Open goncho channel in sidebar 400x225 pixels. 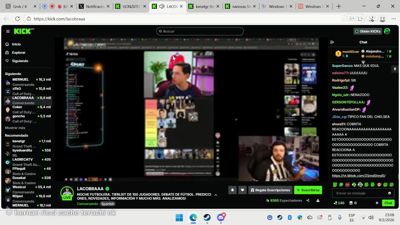[27, 119]
